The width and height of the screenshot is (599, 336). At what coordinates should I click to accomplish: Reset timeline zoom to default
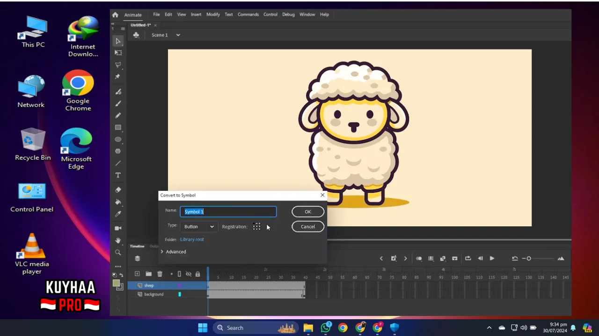point(515,259)
